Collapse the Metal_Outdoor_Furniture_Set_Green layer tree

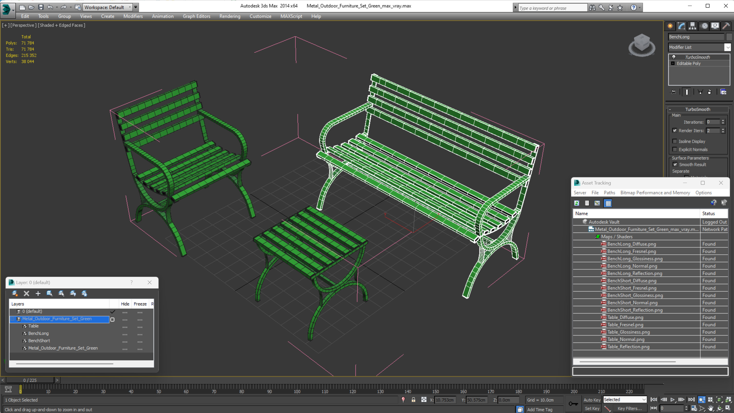coord(13,319)
